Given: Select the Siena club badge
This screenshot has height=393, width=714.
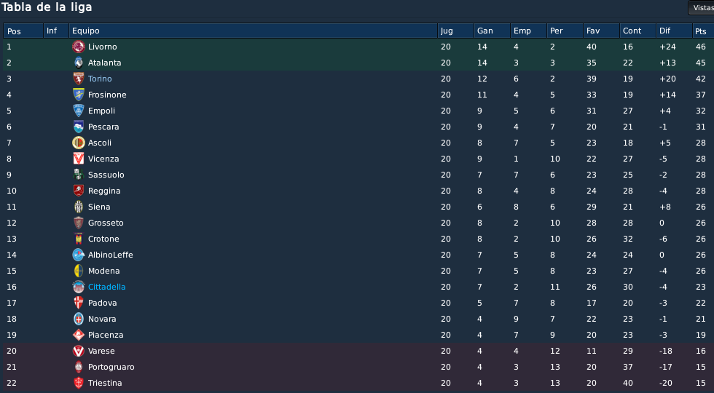Looking at the screenshot, I should coord(79,207).
